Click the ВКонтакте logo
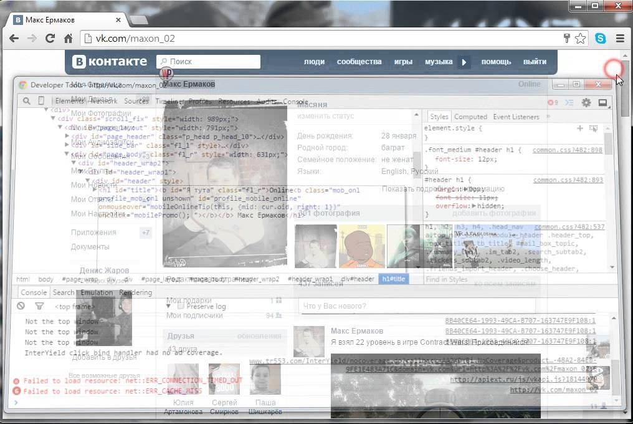The height and width of the screenshot is (424, 633). 110,62
